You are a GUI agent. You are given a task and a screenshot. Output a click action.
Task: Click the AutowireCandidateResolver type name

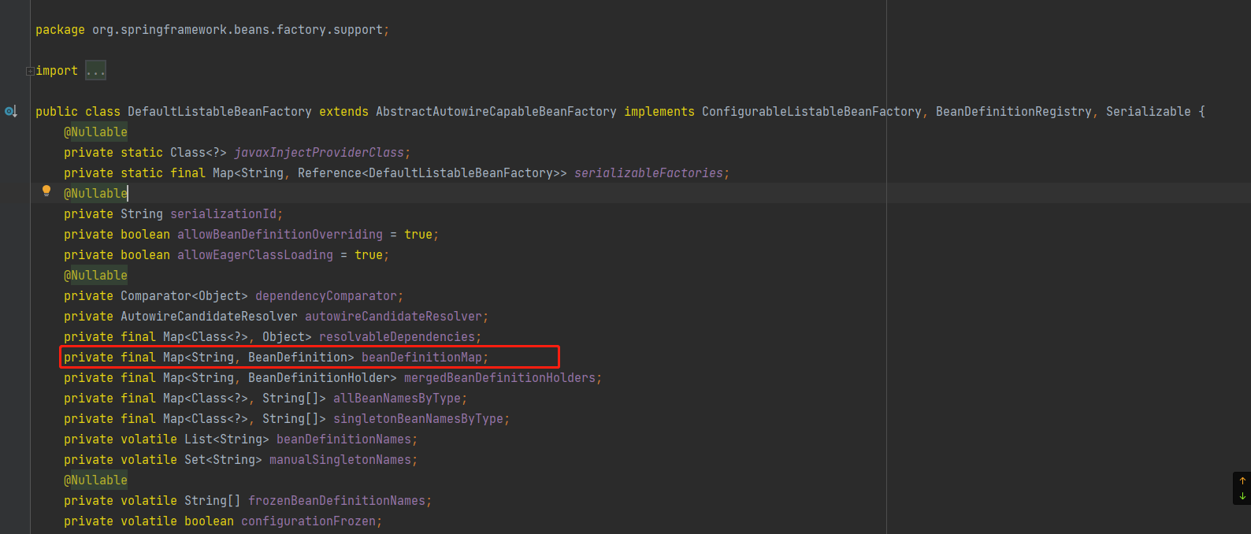click(209, 317)
